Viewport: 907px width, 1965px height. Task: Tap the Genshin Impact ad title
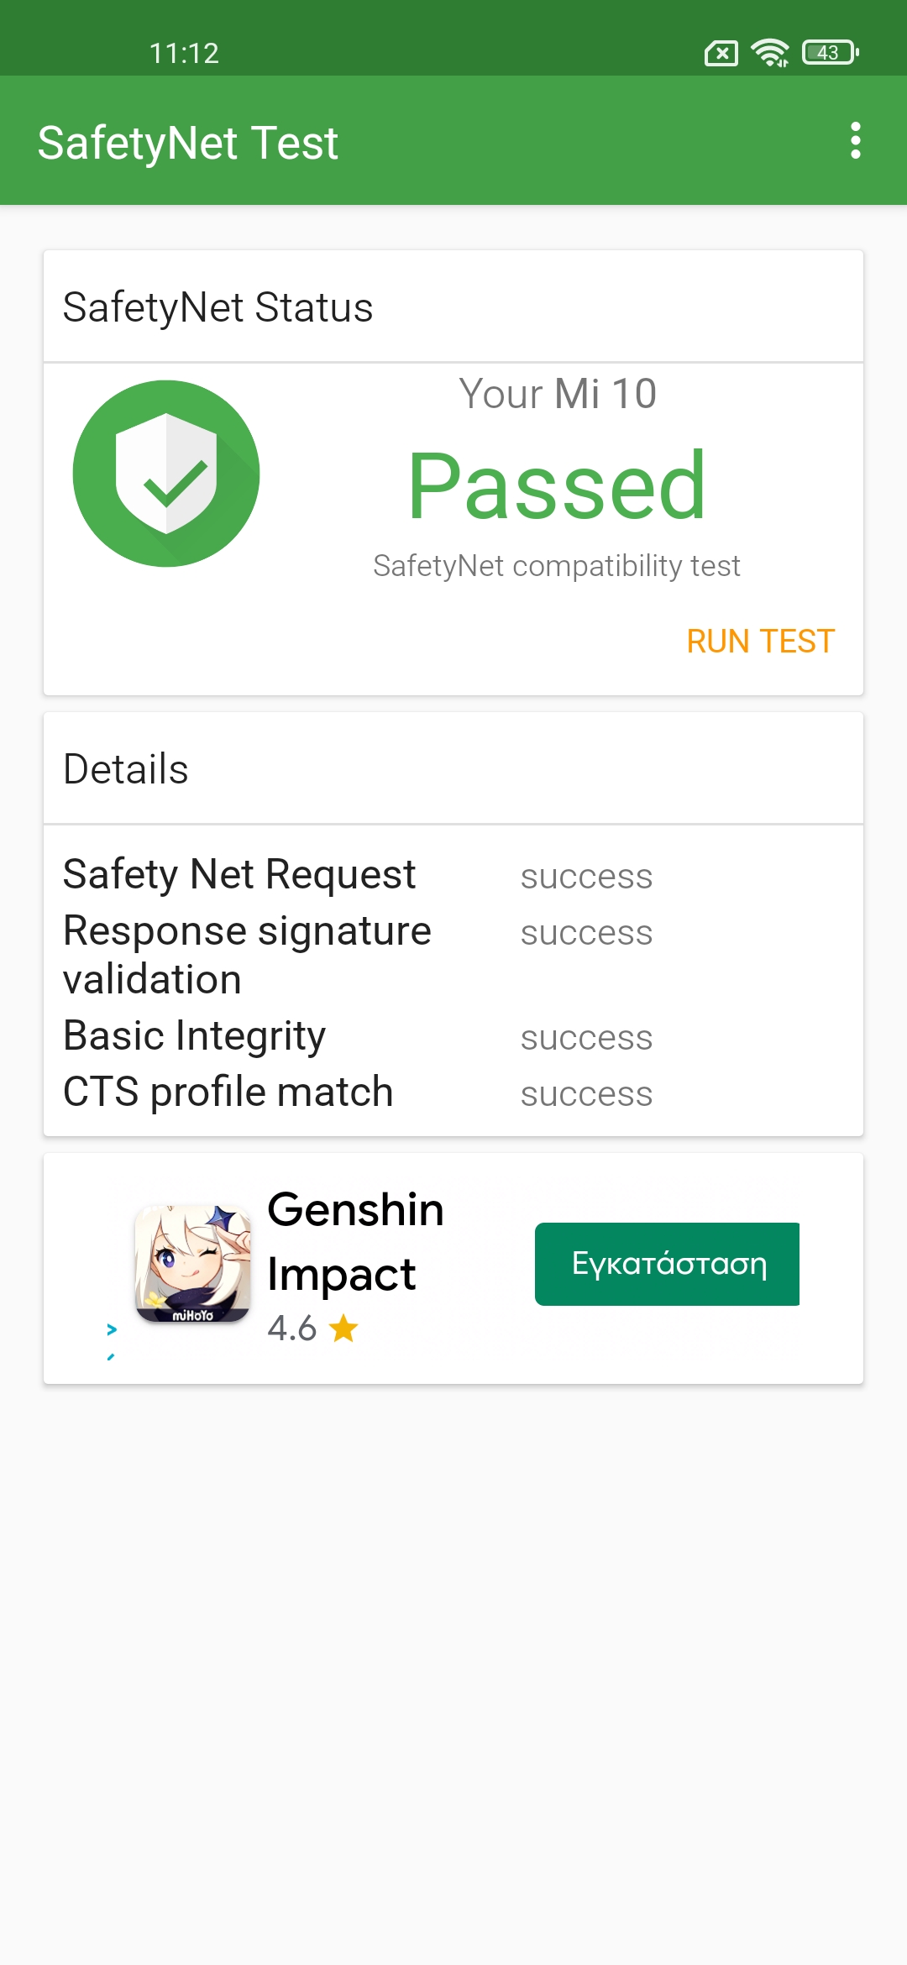coord(355,1241)
